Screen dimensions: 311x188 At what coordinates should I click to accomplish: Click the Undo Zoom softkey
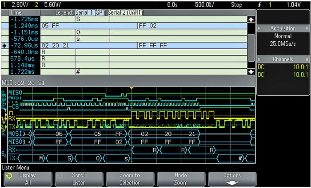(181, 179)
